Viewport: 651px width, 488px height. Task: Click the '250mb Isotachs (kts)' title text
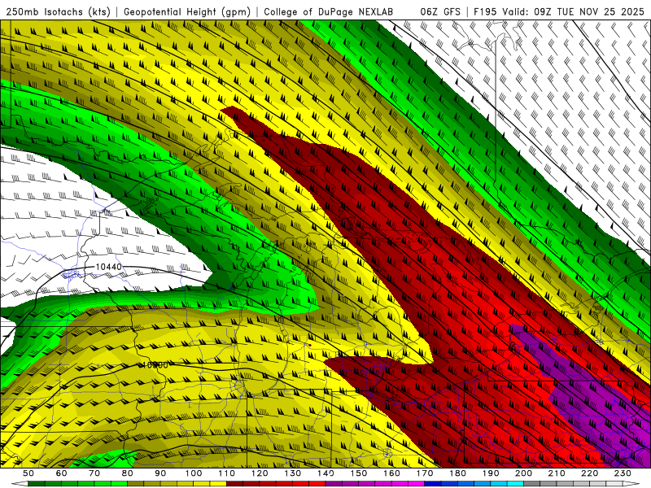(58, 11)
